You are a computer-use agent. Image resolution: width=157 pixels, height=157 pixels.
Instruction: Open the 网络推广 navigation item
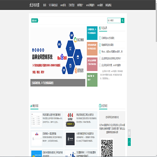pos(80,5)
